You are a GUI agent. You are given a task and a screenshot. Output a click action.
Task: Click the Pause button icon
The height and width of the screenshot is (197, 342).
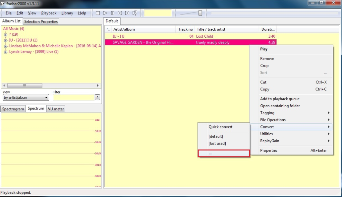tap(112, 13)
